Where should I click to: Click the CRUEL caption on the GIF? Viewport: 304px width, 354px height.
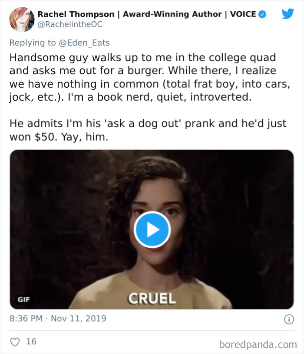pos(152,298)
